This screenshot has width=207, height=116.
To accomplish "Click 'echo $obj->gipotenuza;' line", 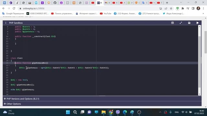I will click(x=22, y=90).
